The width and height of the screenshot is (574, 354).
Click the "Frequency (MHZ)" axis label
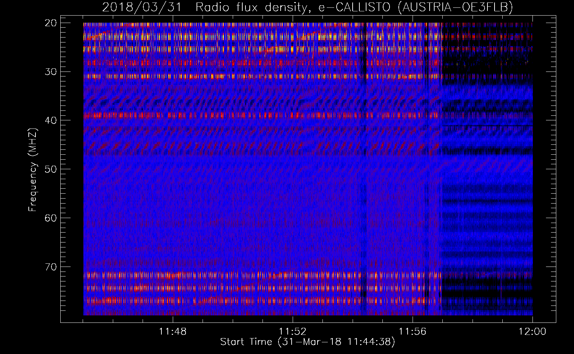coord(33,170)
